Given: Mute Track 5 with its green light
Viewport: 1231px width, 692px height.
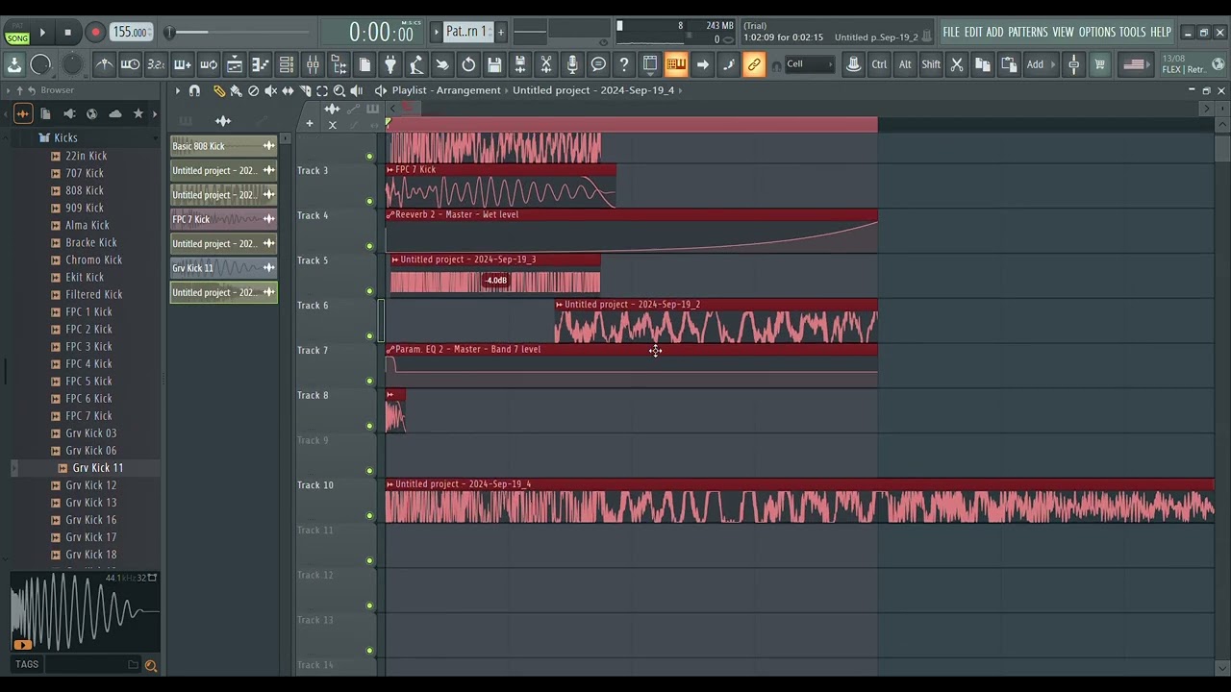Looking at the screenshot, I should pyautogui.click(x=369, y=291).
